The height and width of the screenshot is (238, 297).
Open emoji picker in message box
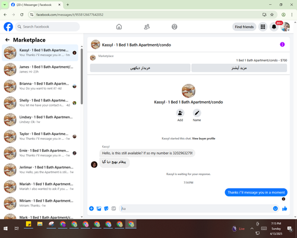275,208
